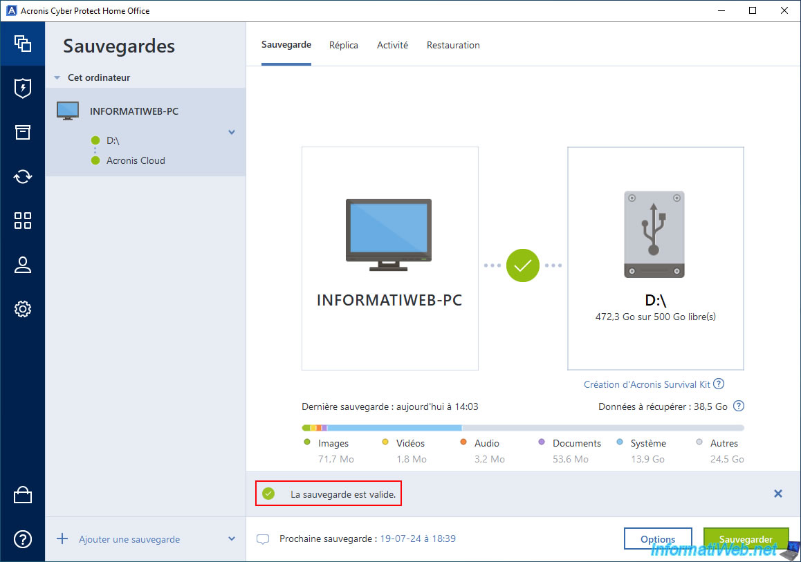Open the Tools grid section

22,221
